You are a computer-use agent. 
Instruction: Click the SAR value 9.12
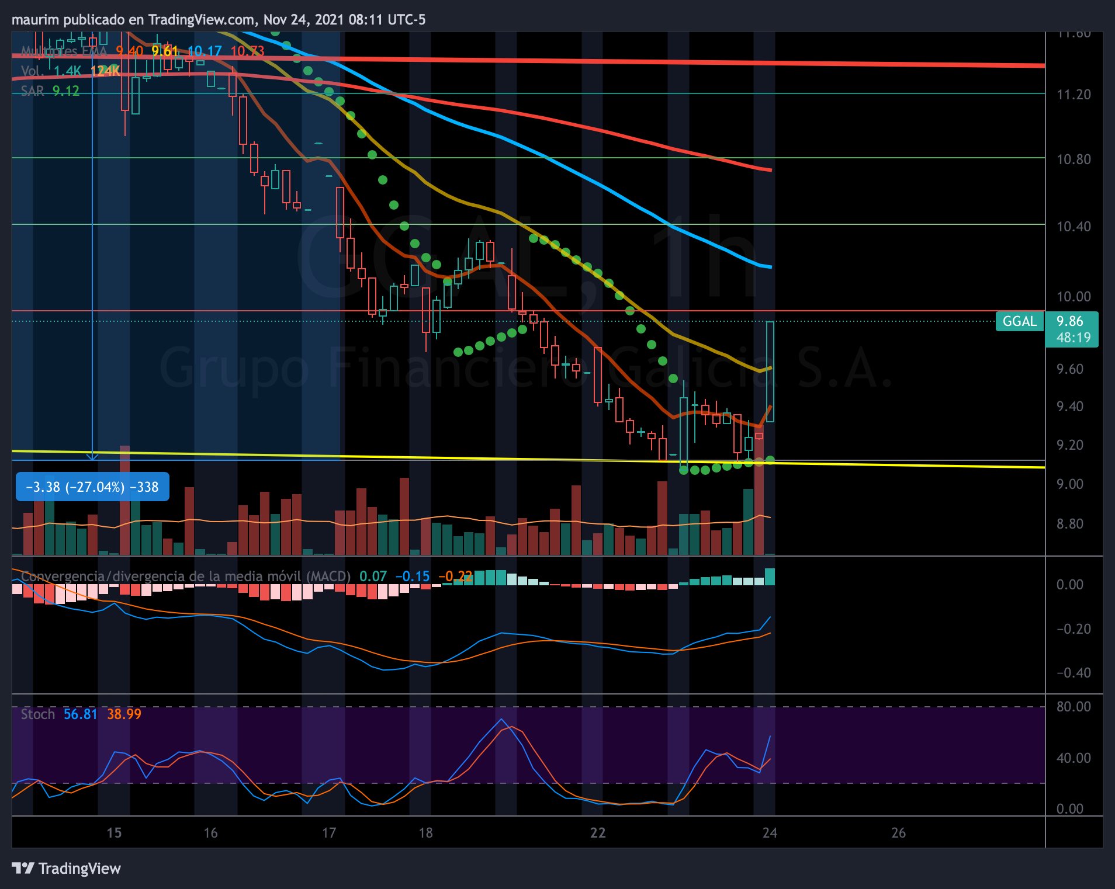click(x=66, y=91)
